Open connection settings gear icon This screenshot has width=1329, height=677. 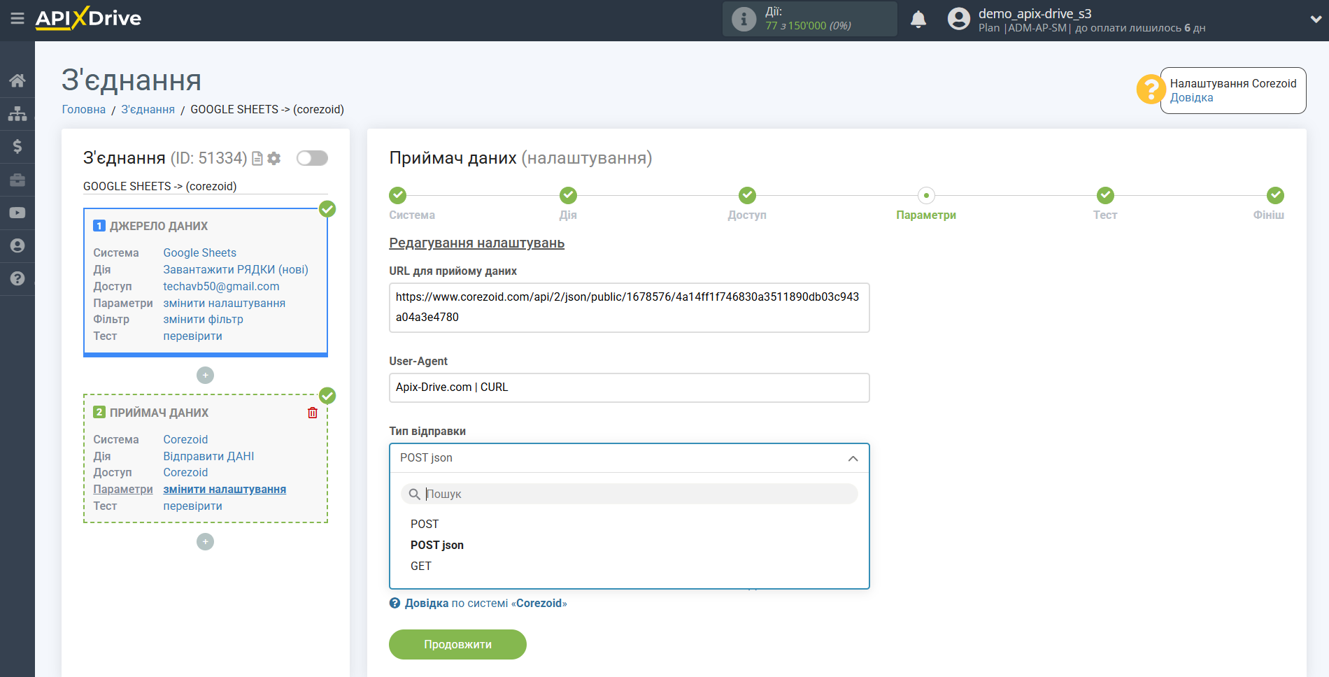[274, 159]
